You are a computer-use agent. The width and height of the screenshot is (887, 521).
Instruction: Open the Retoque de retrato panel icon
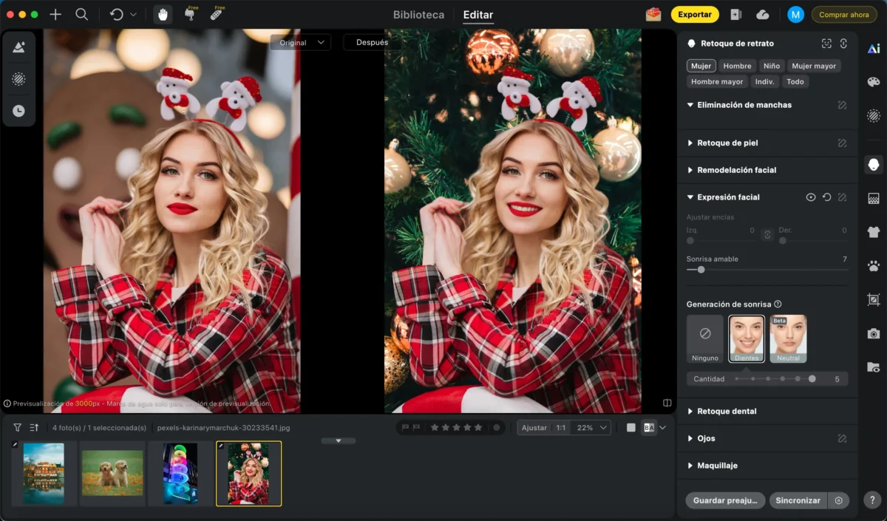click(x=873, y=164)
